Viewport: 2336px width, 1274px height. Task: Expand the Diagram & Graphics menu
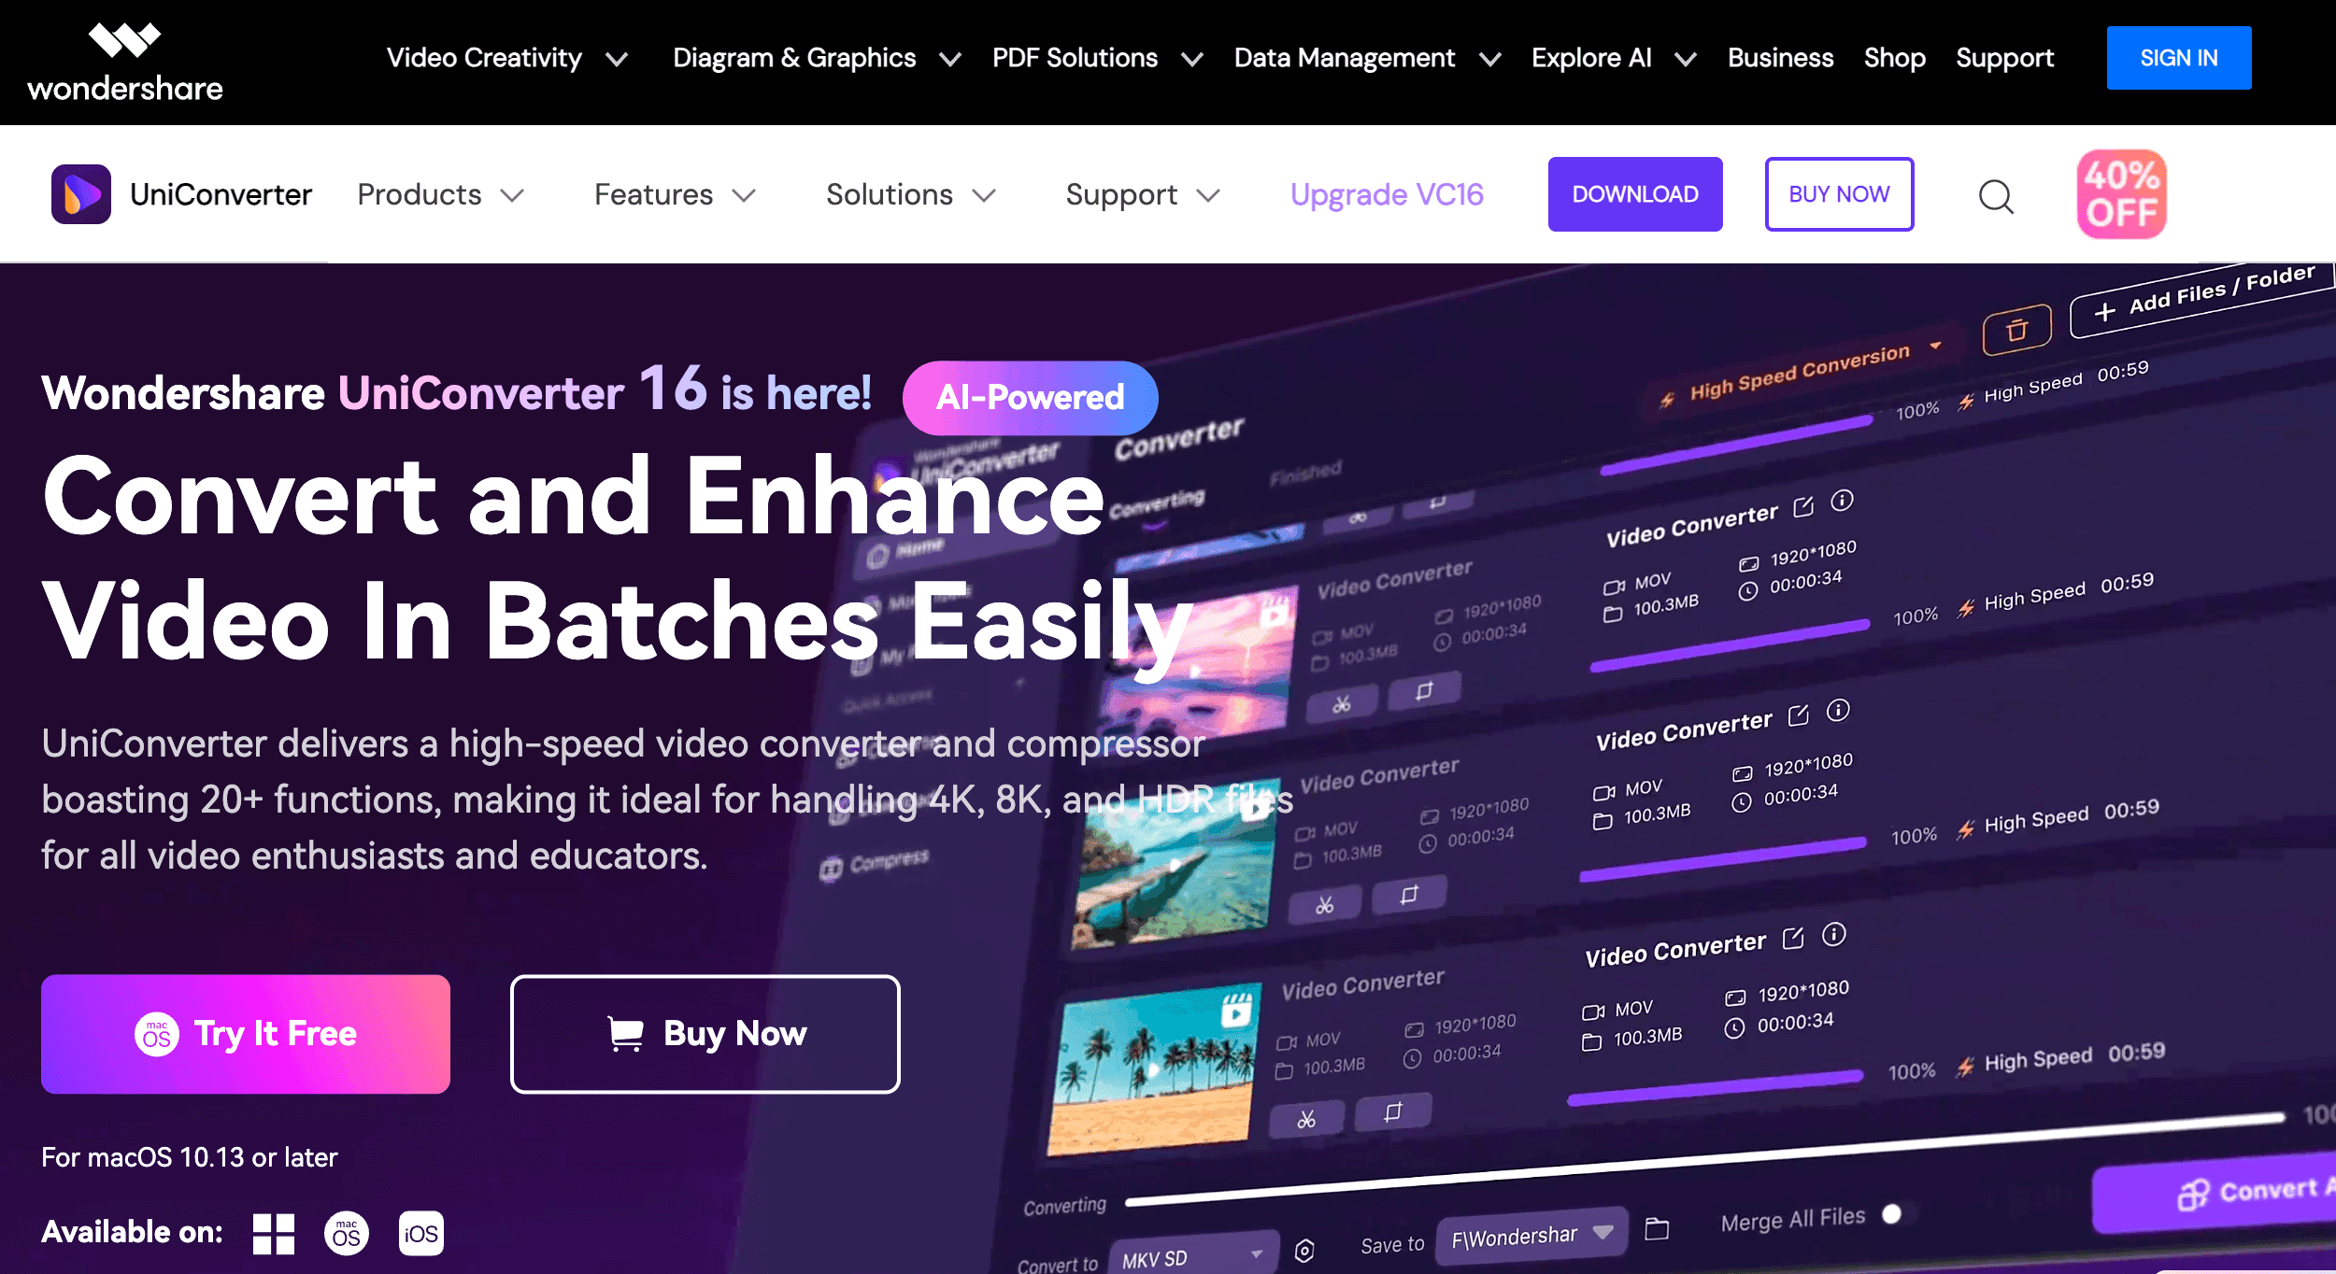[817, 58]
